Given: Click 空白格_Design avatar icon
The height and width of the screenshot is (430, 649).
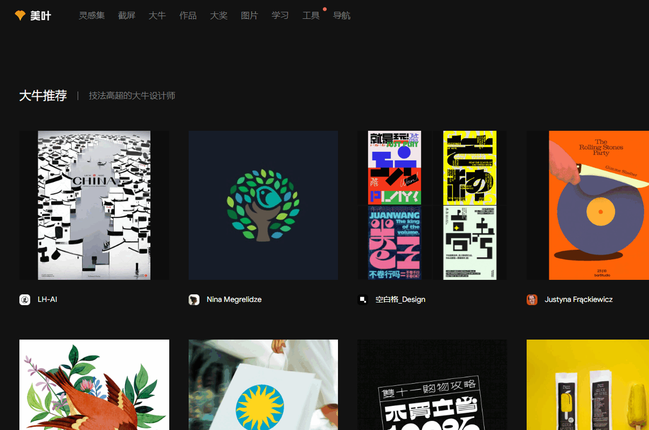Looking at the screenshot, I should click(x=363, y=300).
